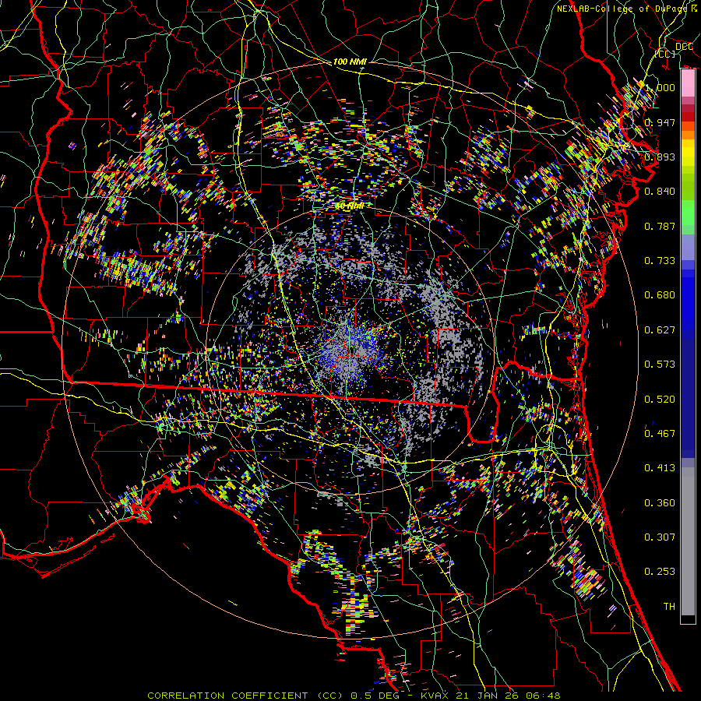
Task: Select the 0.413 legend value
Action: pyautogui.click(x=660, y=468)
